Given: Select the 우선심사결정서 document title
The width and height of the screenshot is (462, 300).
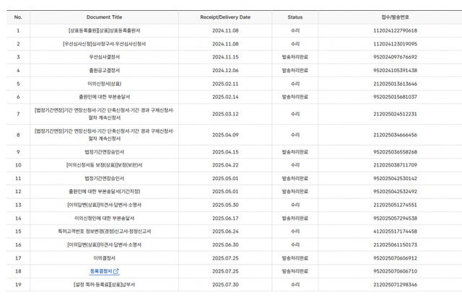Looking at the screenshot, I should click(x=104, y=56).
